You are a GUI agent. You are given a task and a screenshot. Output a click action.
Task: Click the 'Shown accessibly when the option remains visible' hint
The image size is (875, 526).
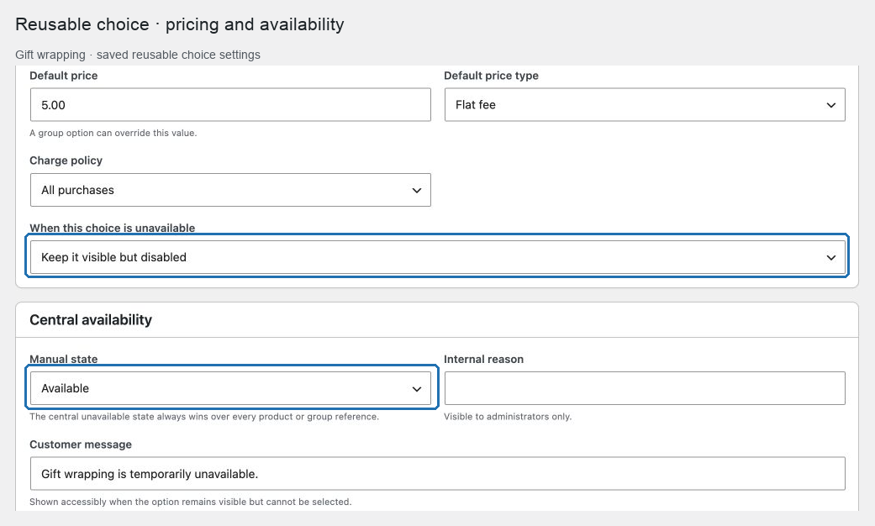click(x=191, y=502)
